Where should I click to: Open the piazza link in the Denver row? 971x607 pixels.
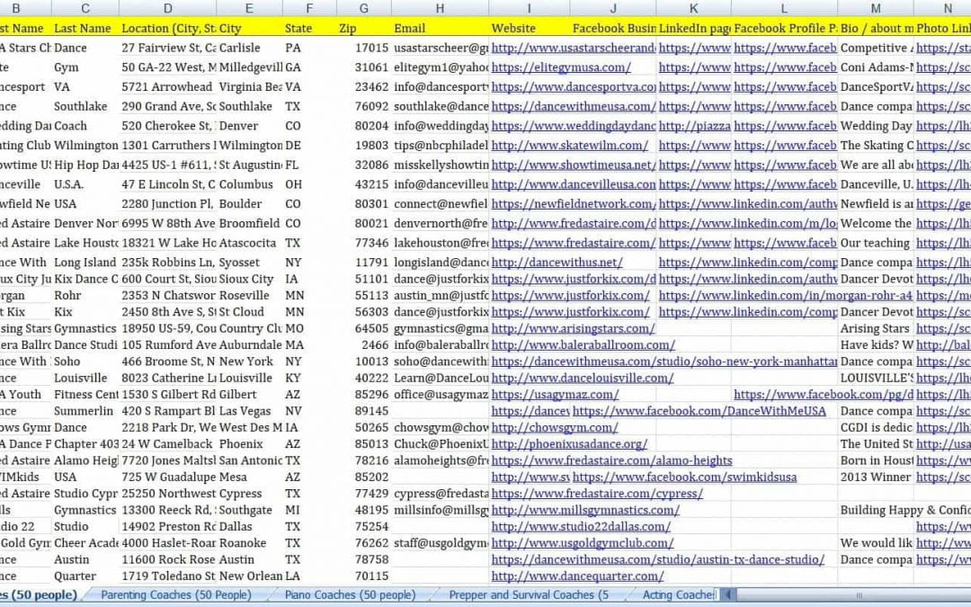coord(694,126)
